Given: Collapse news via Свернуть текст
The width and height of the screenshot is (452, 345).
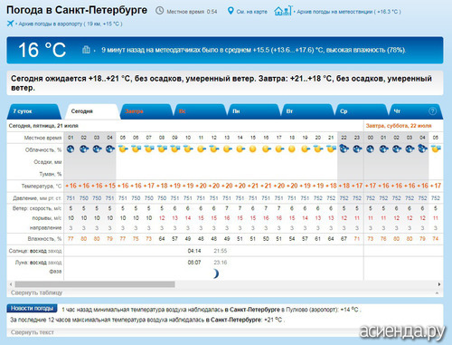Looking at the screenshot, I should pyautogui.click(x=33, y=332).
